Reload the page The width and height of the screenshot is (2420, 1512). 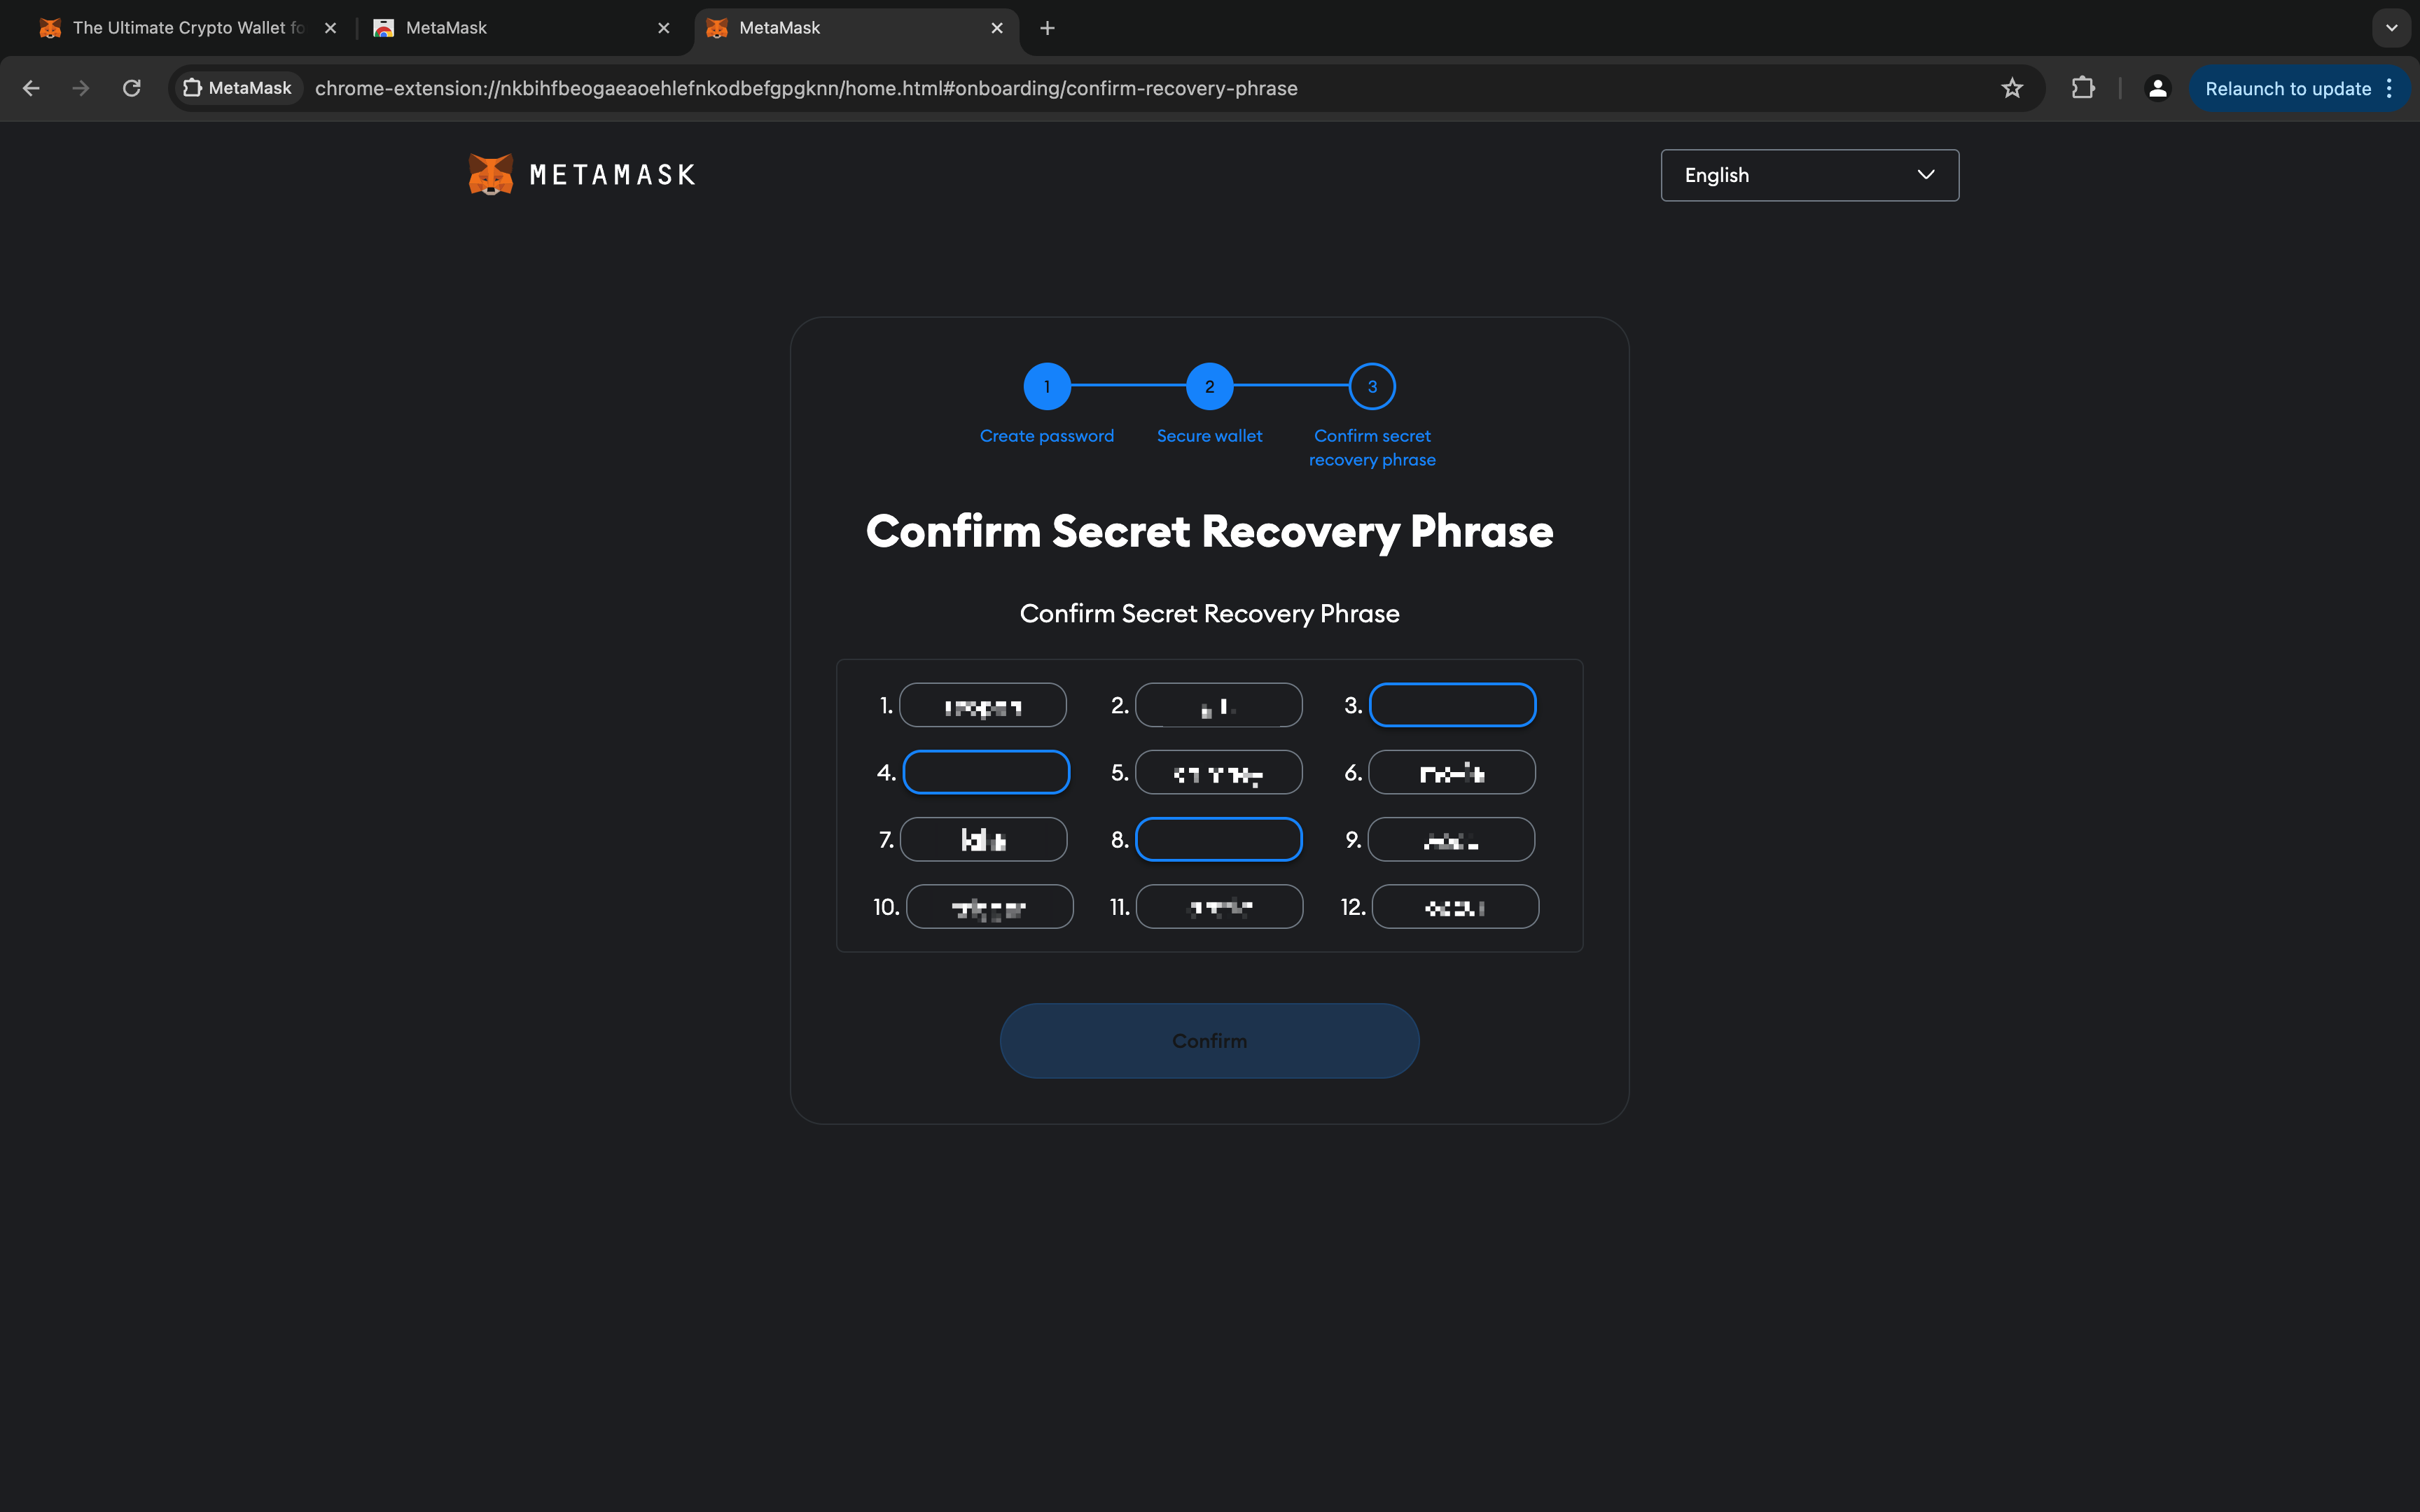tap(131, 88)
